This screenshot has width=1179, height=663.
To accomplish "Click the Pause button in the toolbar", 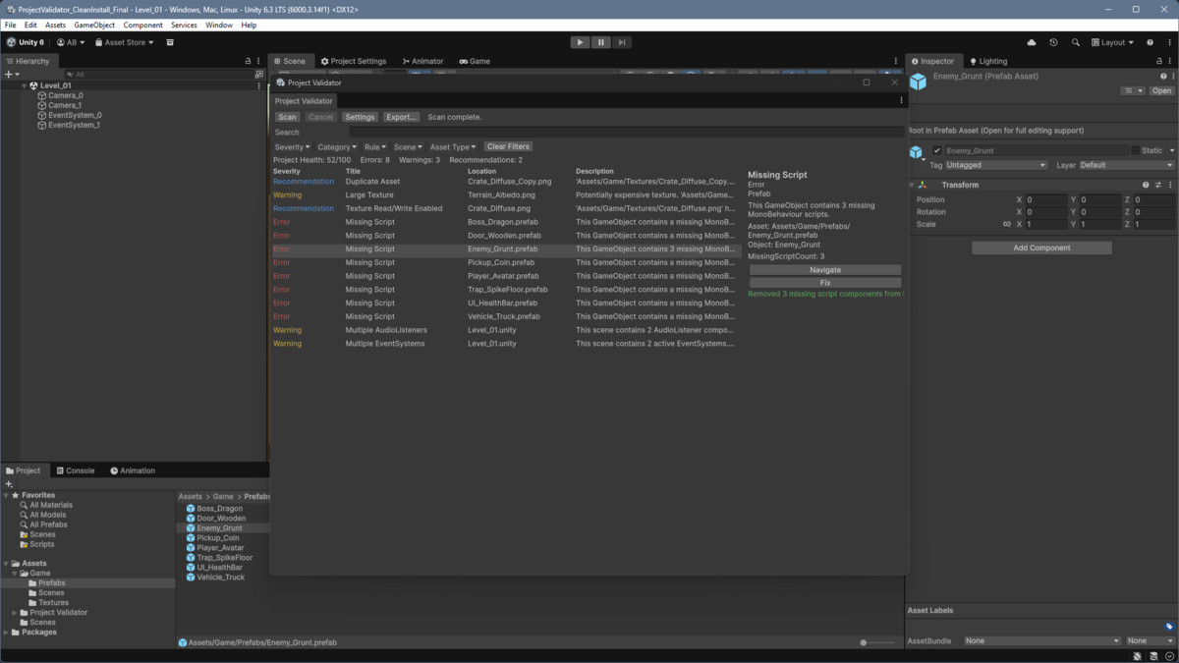I will (600, 42).
